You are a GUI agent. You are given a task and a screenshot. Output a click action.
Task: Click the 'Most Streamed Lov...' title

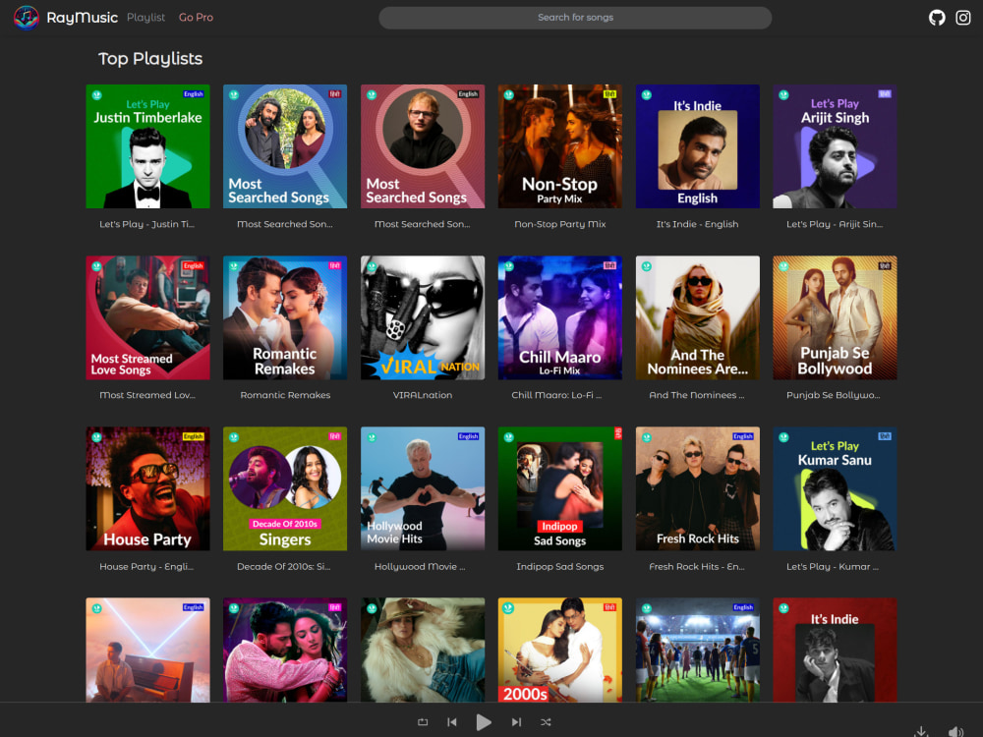pyautogui.click(x=147, y=395)
